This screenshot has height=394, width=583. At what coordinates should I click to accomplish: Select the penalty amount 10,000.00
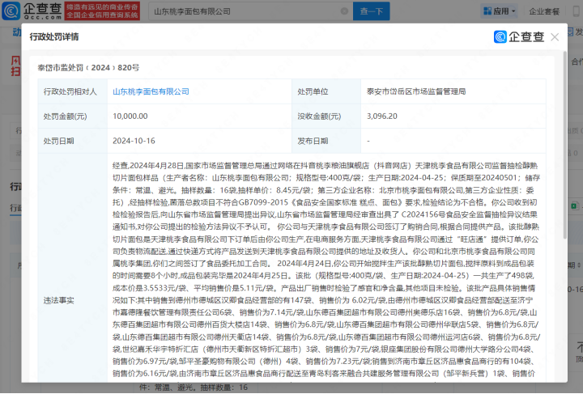click(130, 117)
